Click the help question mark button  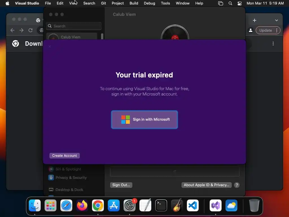pyautogui.click(x=237, y=185)
